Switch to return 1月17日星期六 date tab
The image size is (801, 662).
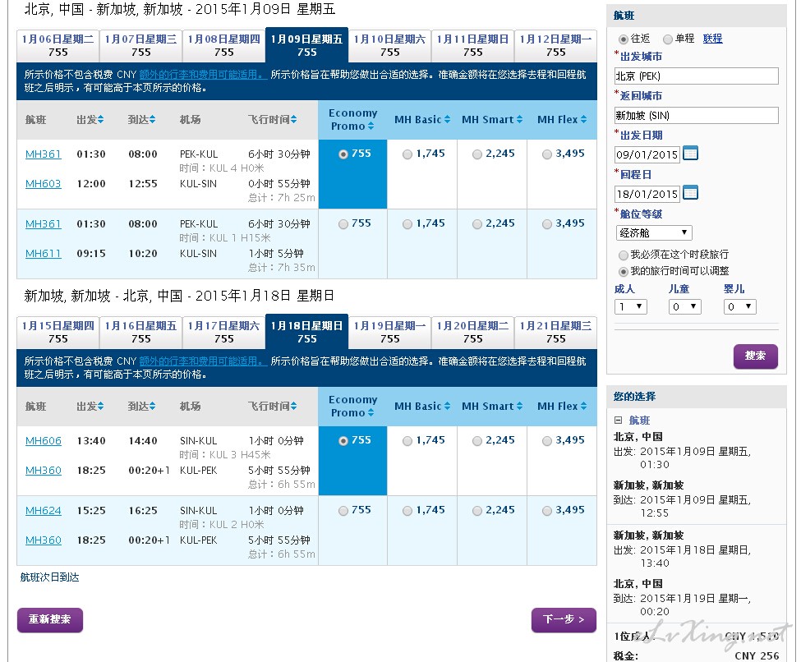coord(223,332)
